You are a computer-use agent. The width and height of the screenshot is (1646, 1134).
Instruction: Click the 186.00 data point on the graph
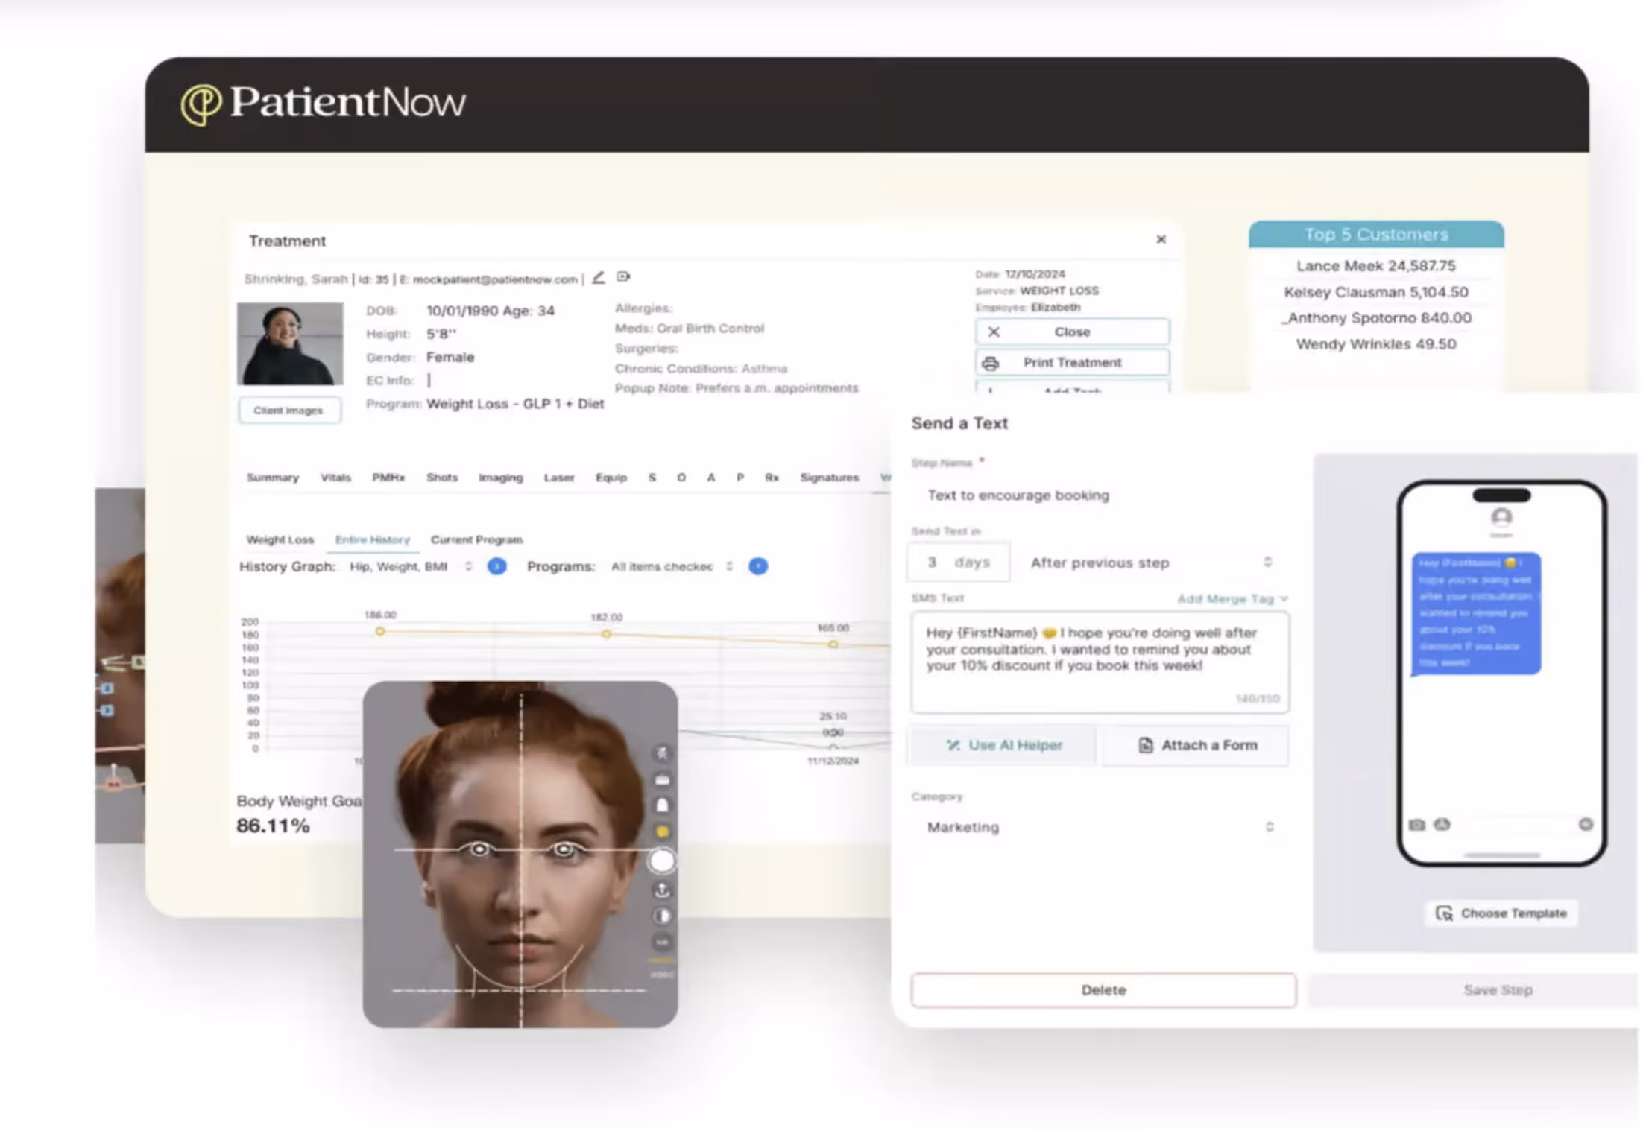point(380,631)
